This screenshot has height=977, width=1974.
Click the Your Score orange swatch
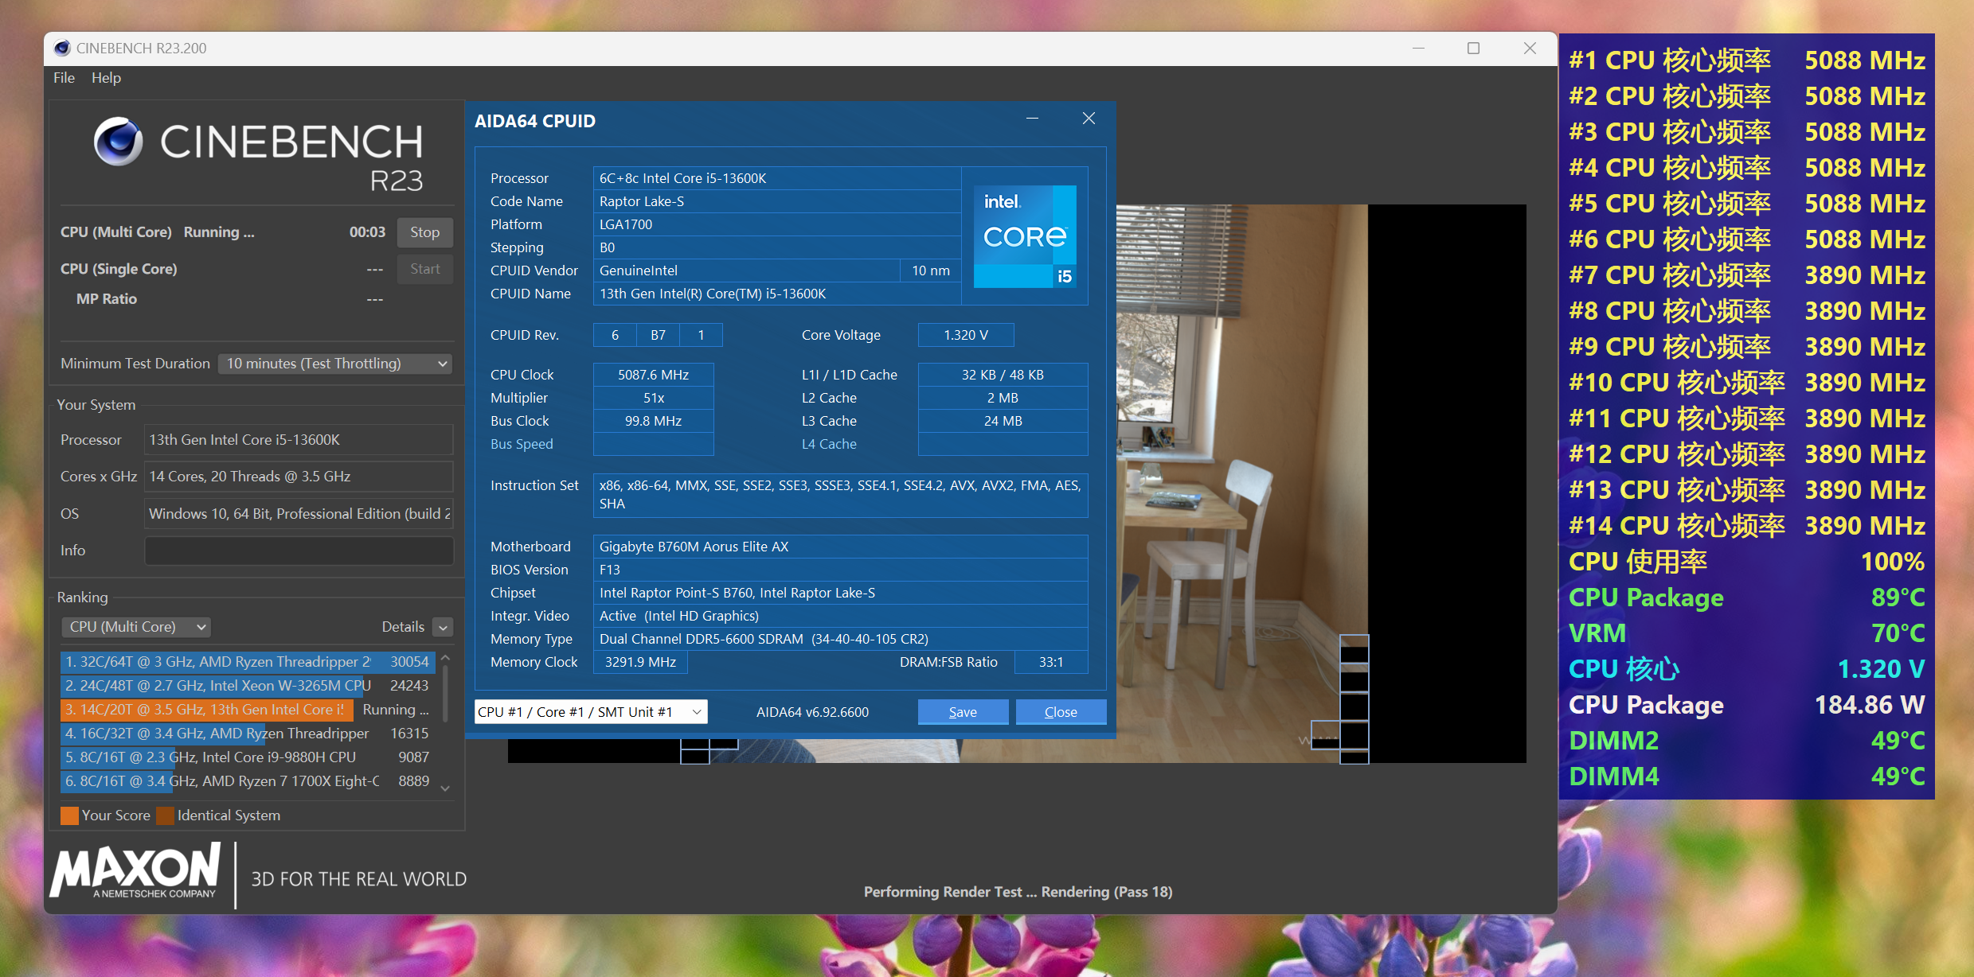69,815
